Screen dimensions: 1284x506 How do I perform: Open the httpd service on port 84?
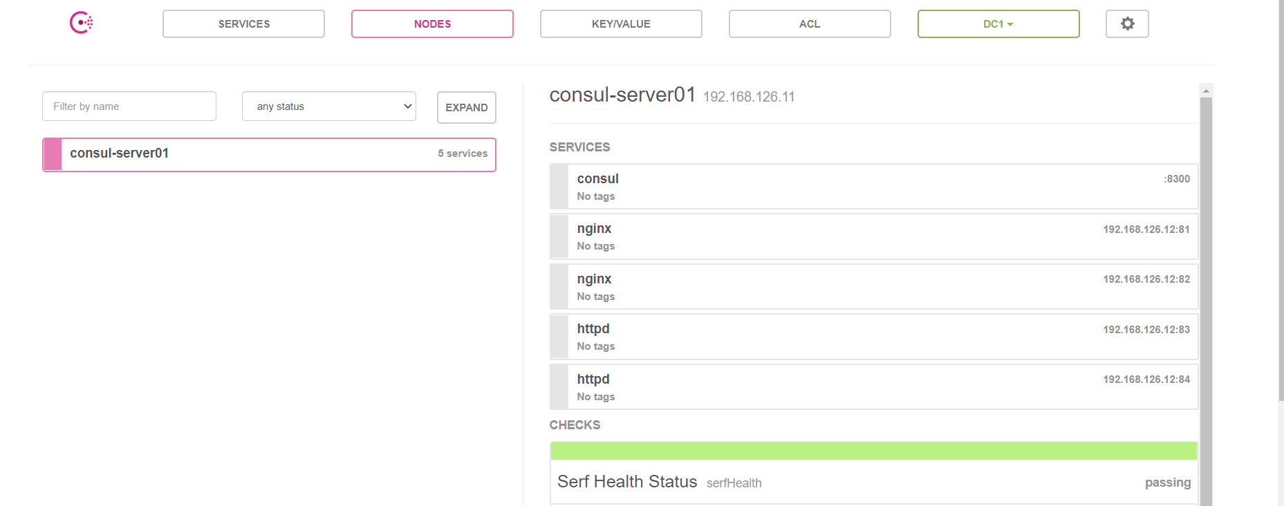874,387
